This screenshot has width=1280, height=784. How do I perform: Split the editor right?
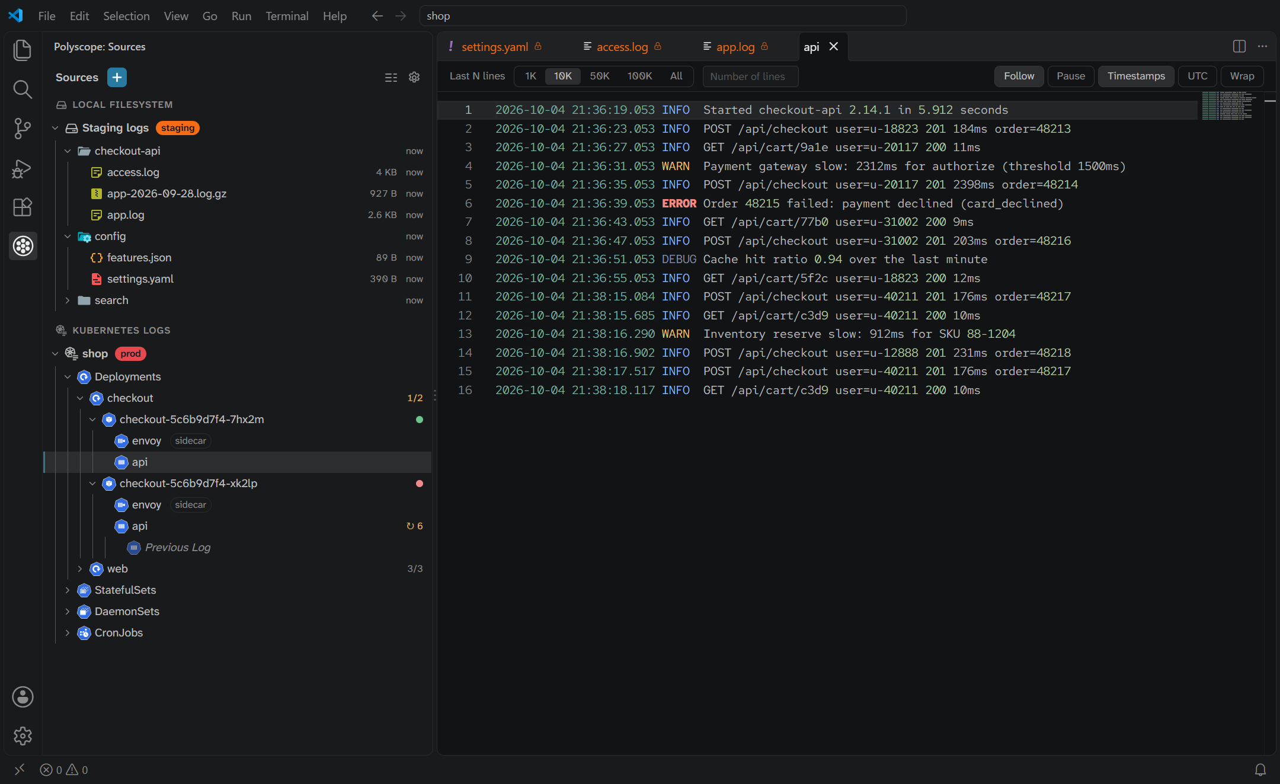point(1239,46)
